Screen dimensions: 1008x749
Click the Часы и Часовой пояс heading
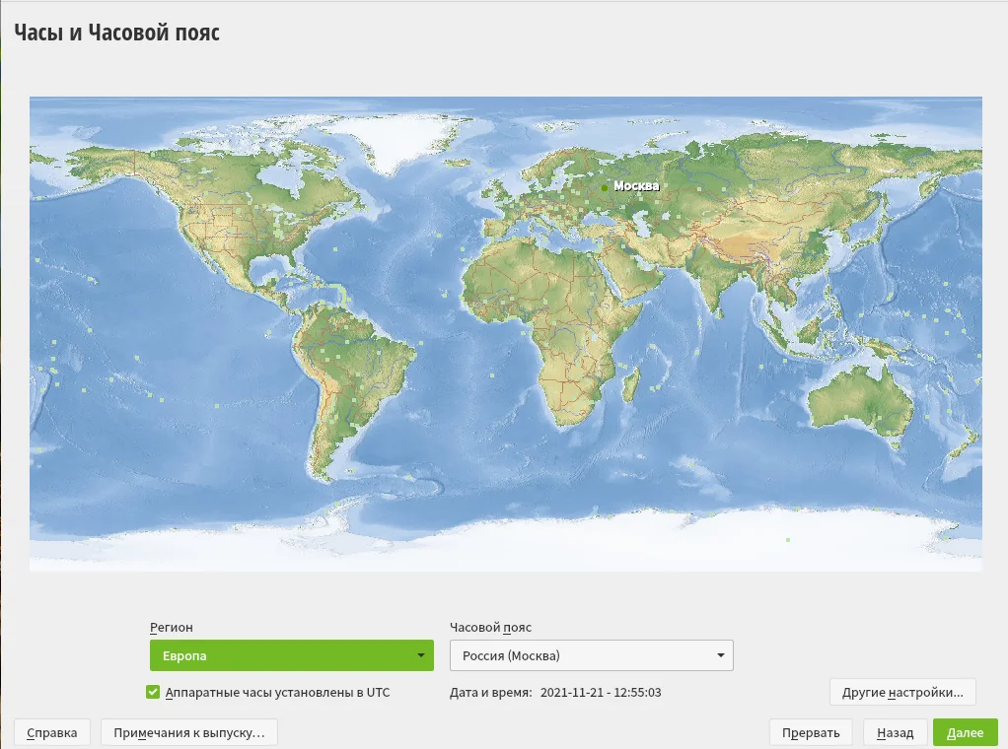(x=117, y=33)
